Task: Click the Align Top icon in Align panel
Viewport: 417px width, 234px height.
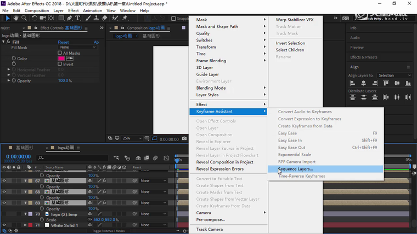Action: tap(387, 84)
